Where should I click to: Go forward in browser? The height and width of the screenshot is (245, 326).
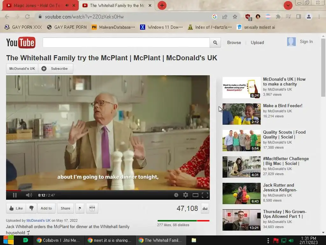coord(17,17)
